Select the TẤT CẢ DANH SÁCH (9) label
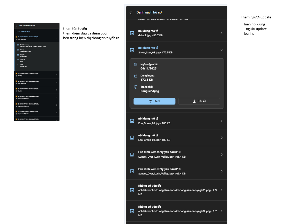298x224 pixels. [x=23, y=32]
